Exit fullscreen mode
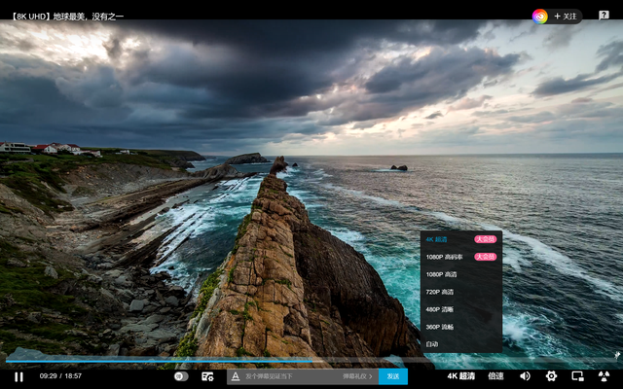The height and width of the screenshot is (389, 623). (x=604, y=376)
